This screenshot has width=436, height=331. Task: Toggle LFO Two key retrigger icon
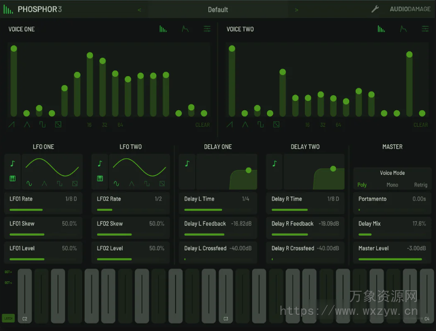tap(100, 178)
